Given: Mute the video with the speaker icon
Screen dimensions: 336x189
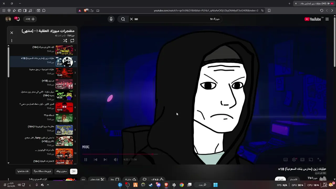Looking at the screenshot, I should point(116,159).
